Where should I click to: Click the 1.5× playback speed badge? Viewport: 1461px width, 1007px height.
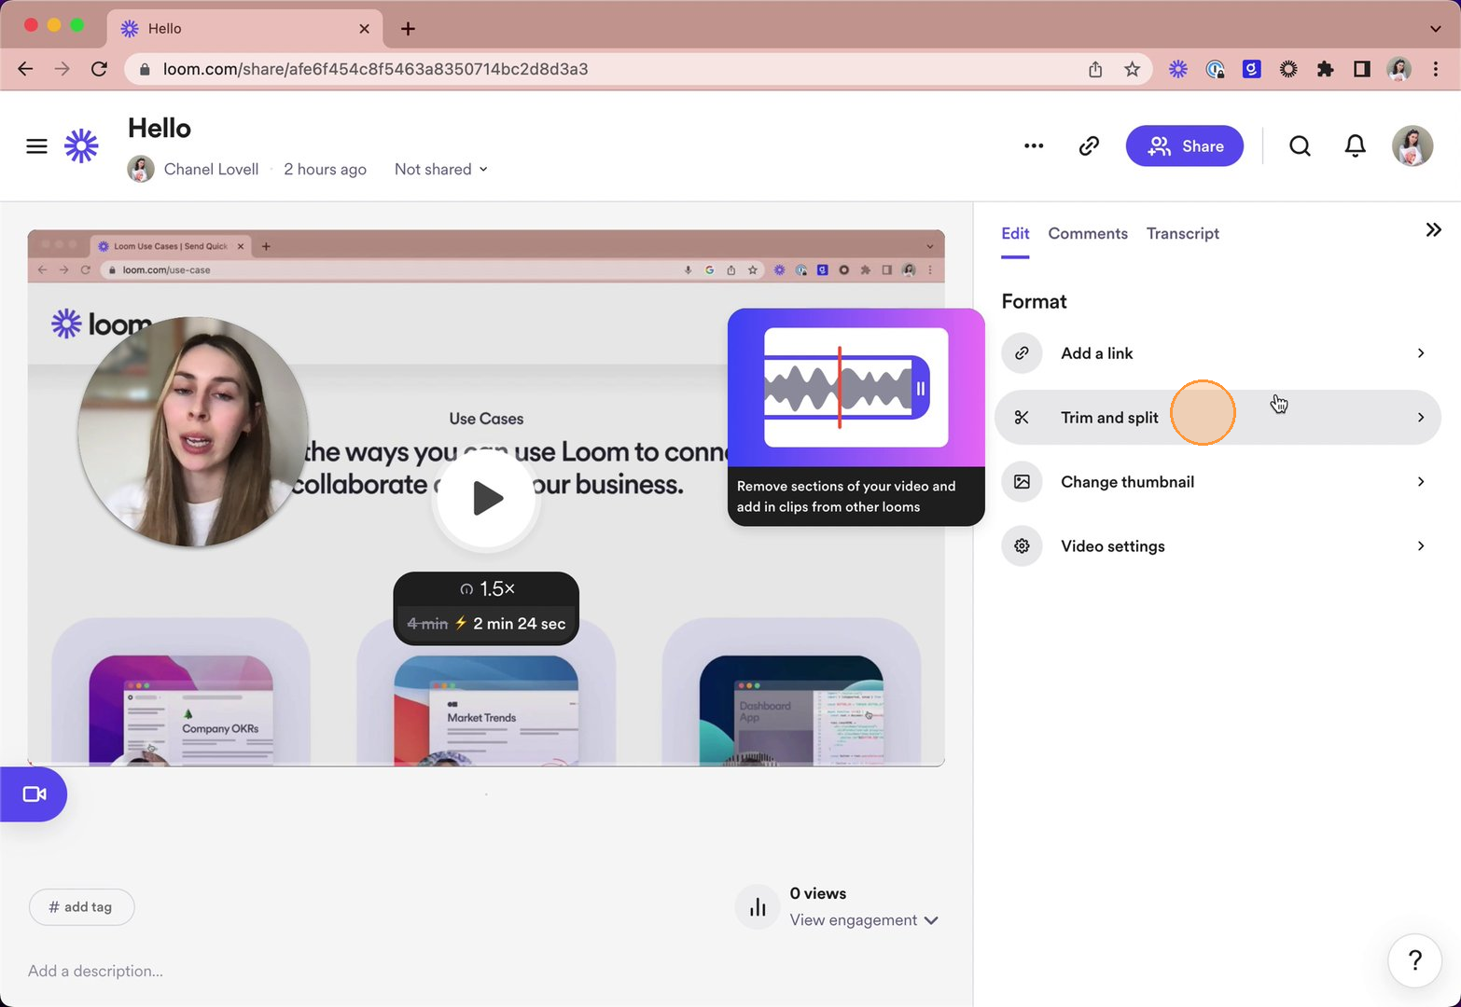coord(488,589)
